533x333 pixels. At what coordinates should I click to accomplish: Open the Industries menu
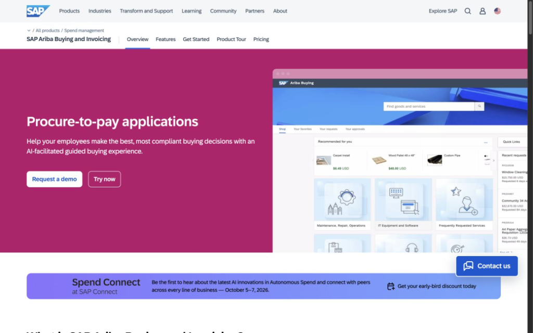click(99, 11)
